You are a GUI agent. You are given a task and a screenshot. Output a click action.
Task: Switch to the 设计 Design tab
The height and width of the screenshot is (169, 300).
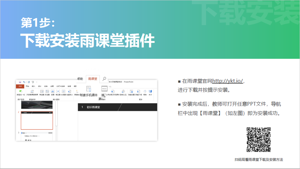click(x=40, y=86)
